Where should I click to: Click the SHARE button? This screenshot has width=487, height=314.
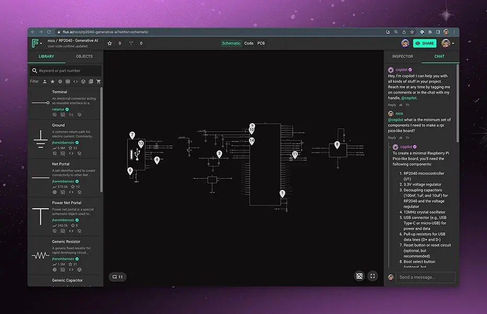point(425,43)
